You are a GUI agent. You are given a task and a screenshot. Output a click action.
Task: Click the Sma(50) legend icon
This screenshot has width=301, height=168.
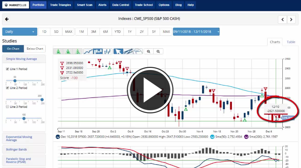[x=212, y=137]
